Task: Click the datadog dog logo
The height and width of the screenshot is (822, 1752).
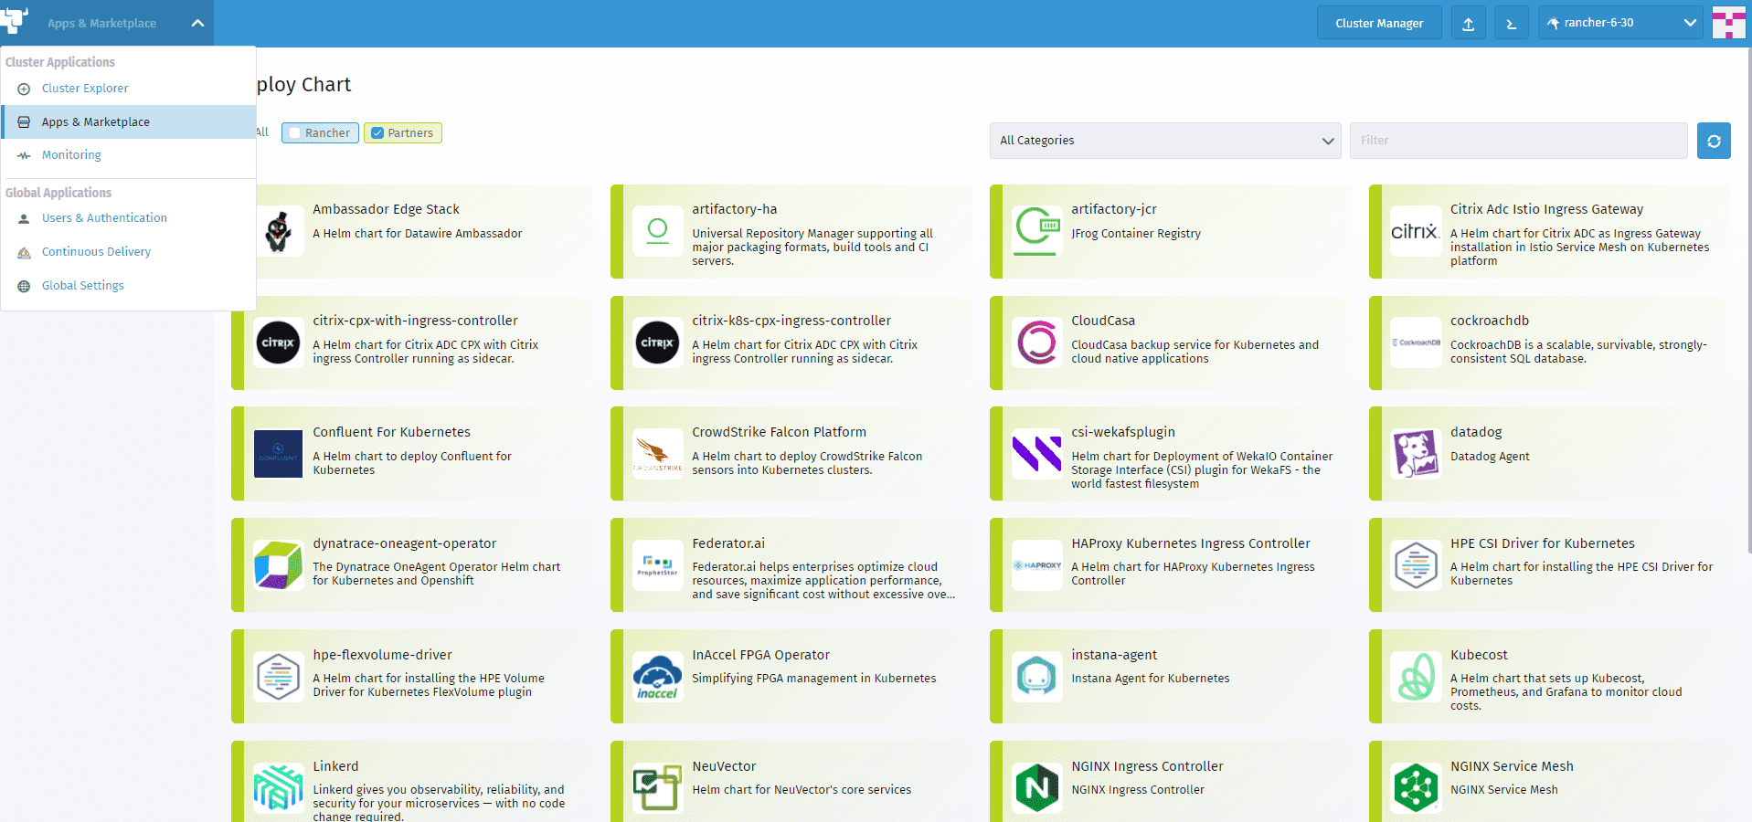Action: click(x=1416, y=454)
